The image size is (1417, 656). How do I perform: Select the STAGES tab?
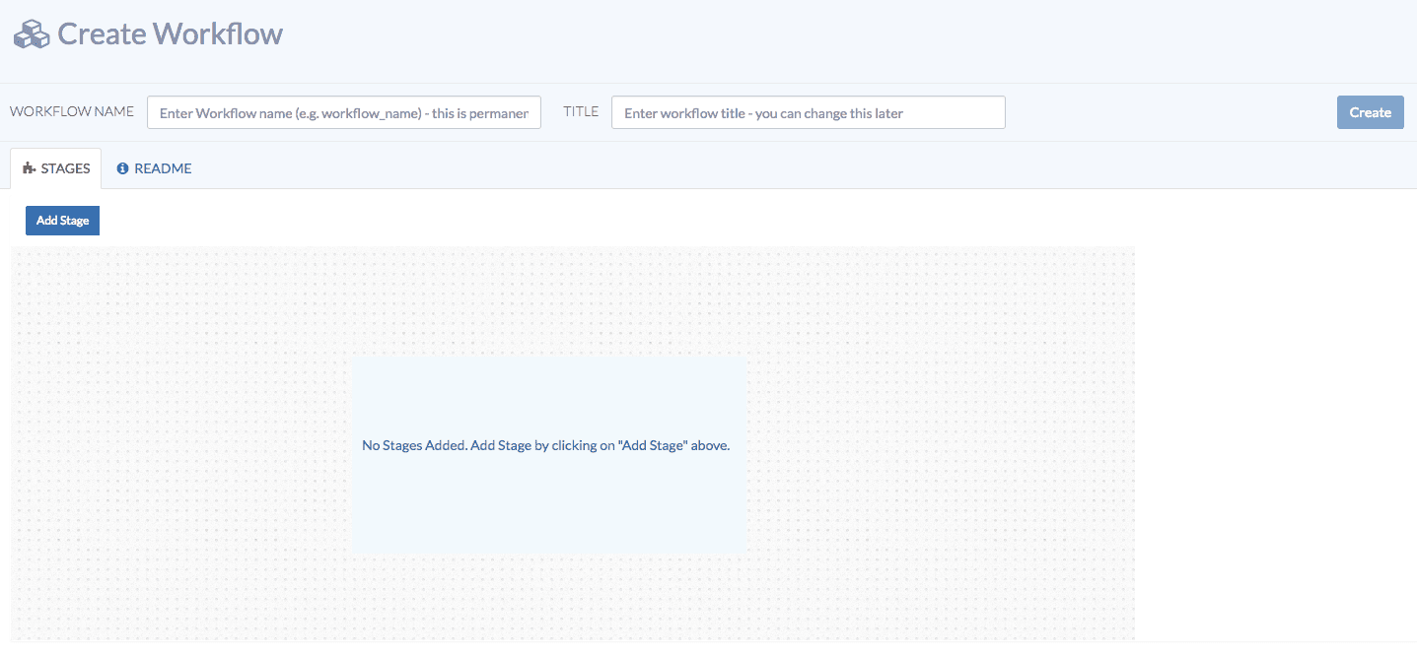click(55, 167)
